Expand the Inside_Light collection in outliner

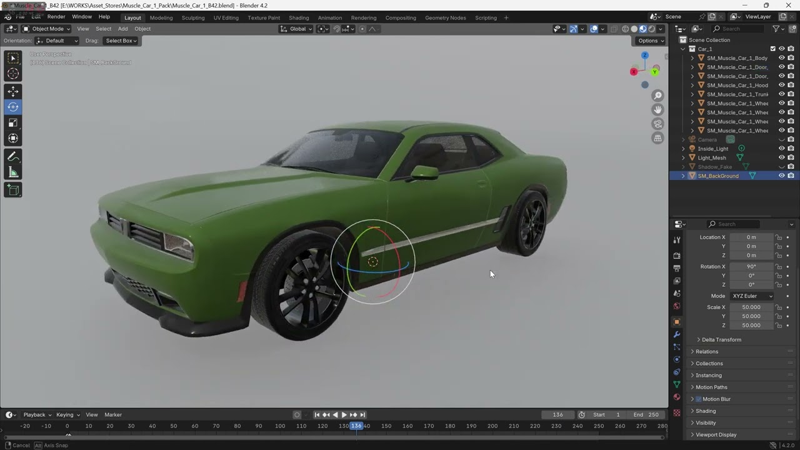coord(683,149)
